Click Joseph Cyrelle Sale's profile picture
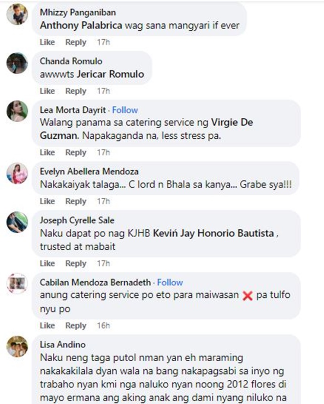This screenshot has height=404, width=324. [x=17, y=222]
